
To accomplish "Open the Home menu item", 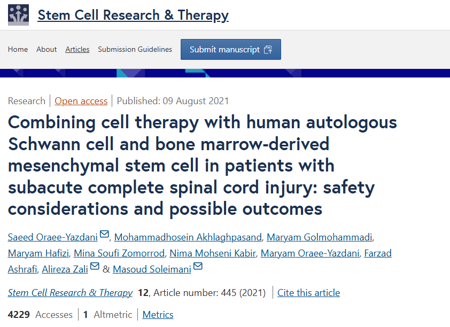I will click(18, 49).
